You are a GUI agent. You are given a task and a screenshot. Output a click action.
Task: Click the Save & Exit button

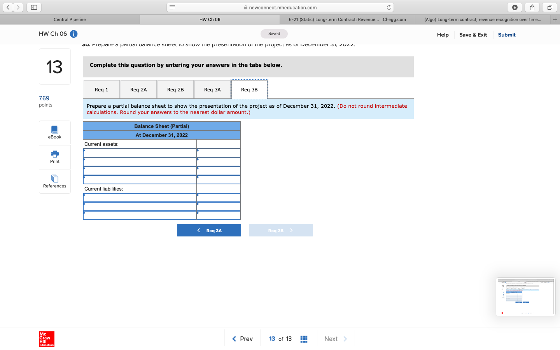coord(473,35)
